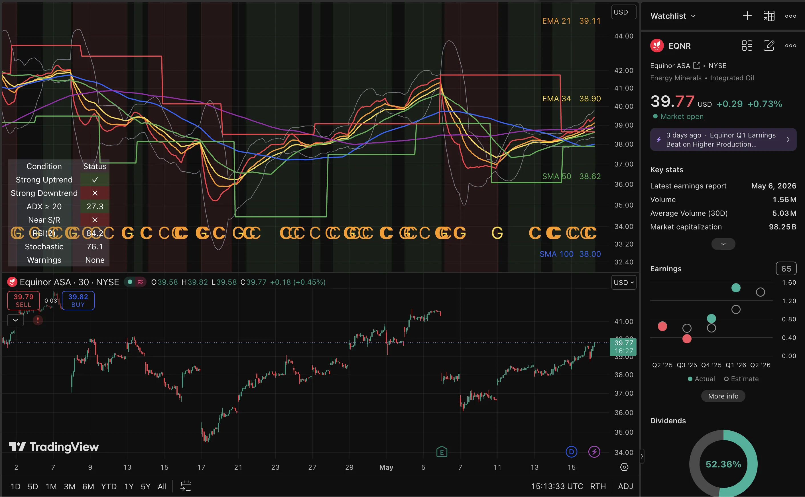Open the Equinor ASA external link icon
Viewport: 805px width, 497px height.
click(x=696, y=65)
